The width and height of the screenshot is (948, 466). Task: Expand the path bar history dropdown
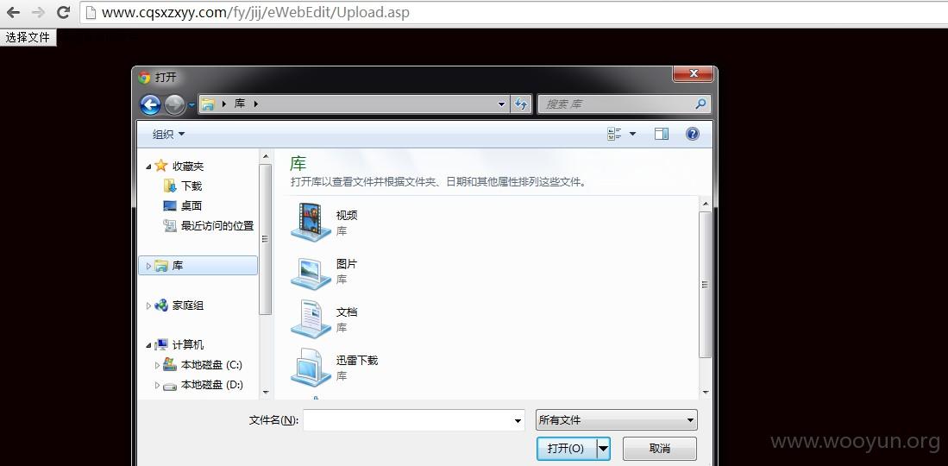501,104
